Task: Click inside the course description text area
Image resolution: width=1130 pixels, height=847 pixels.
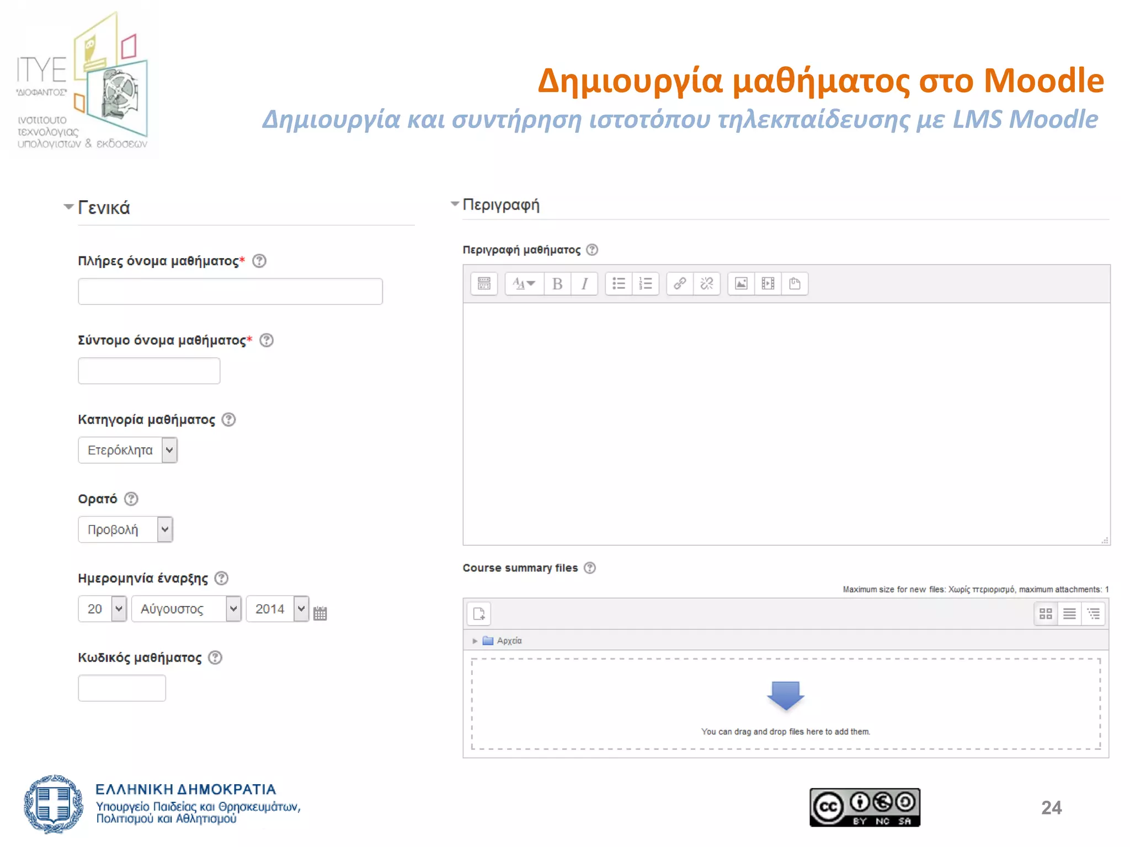Action: coord(786,423)
